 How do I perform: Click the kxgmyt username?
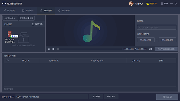pyautogui.click(x=139, y=4)
